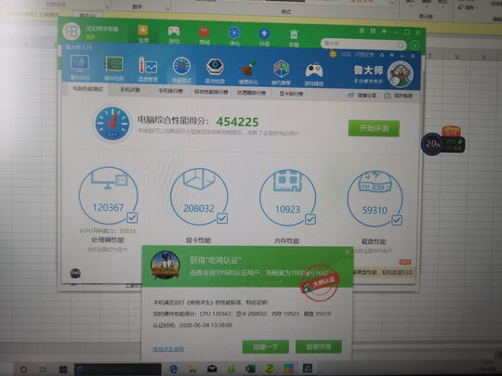The height and width of the screenshot is (376, 502).
Task: Open 净化 blue circle icon
Action: click(234, 32)
